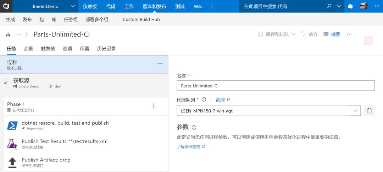Add a task to Phase 1
The height and width of the screenshot is (172, 383).
tap(153, 106)
